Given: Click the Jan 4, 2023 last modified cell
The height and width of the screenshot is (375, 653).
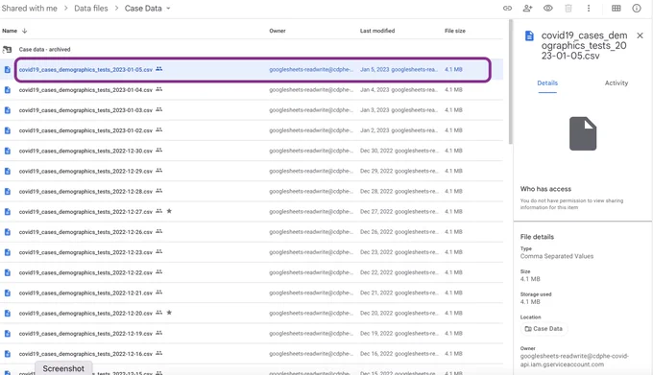Looking at the screenshot, I should 399,90.
